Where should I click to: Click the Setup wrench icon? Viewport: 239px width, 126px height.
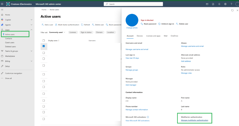[x=2, y=66]
